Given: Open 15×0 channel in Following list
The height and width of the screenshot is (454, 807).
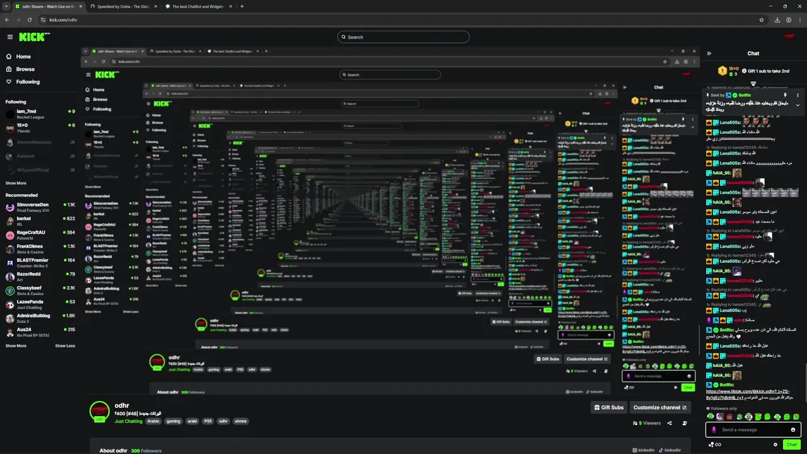Looking at the screenshot, I should 40,127.
